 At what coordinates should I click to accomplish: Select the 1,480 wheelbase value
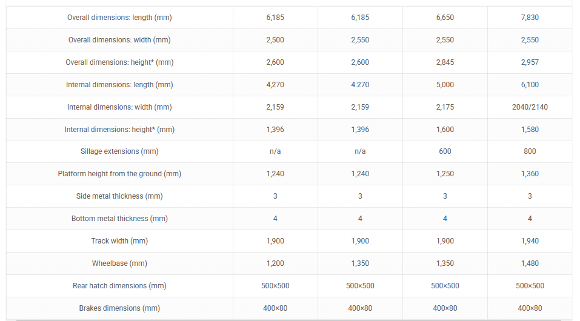click(x=530, y=263)
